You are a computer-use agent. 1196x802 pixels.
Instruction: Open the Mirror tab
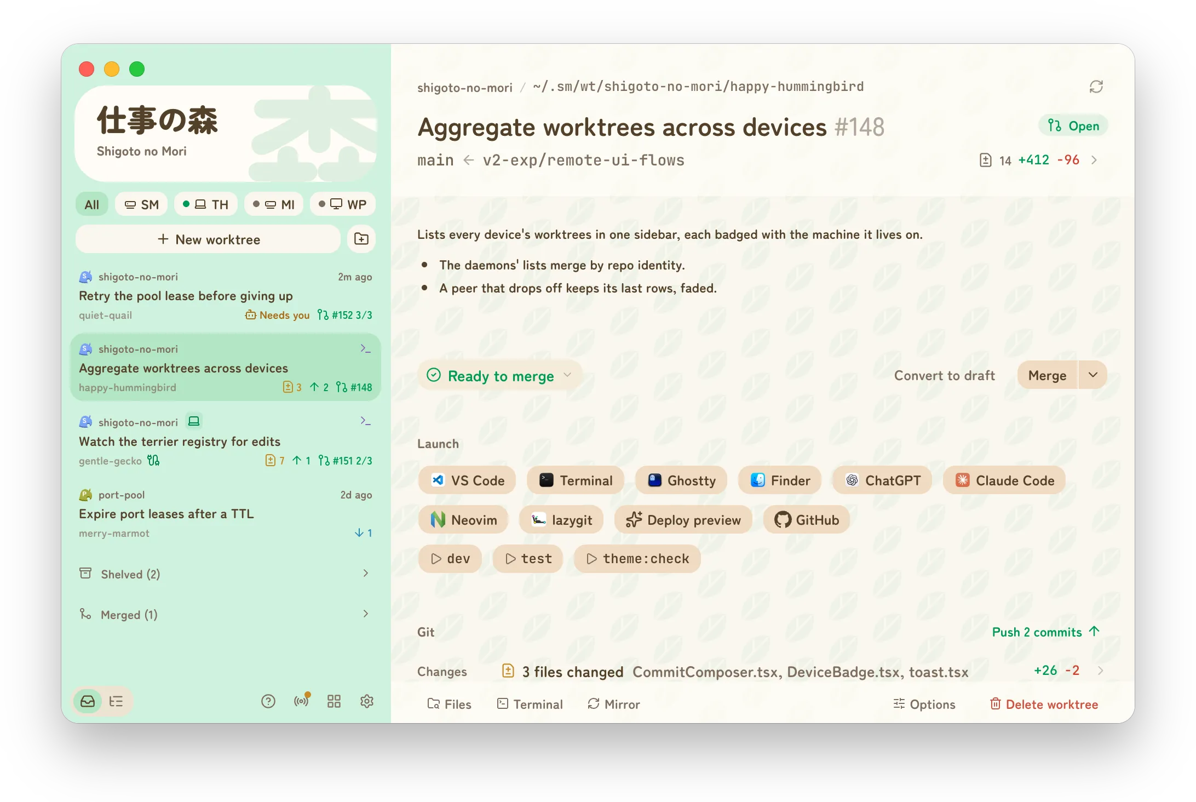[613, 704]
